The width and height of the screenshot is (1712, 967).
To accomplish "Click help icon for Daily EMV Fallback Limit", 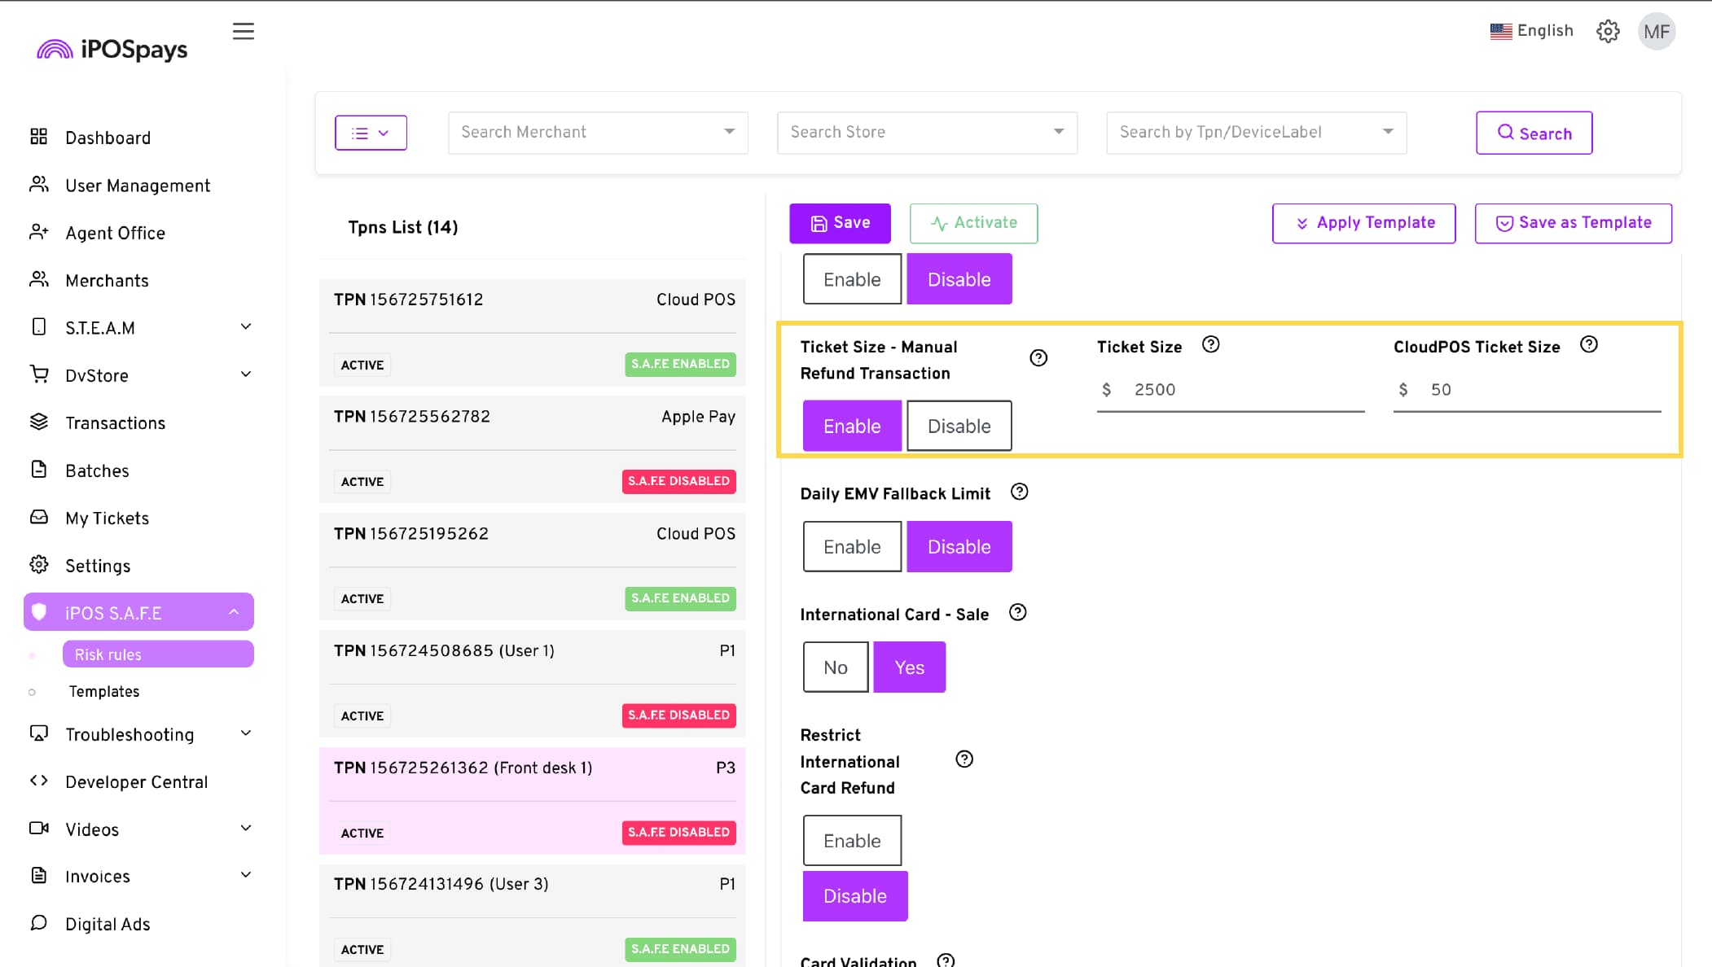I will click(1019, 492).
